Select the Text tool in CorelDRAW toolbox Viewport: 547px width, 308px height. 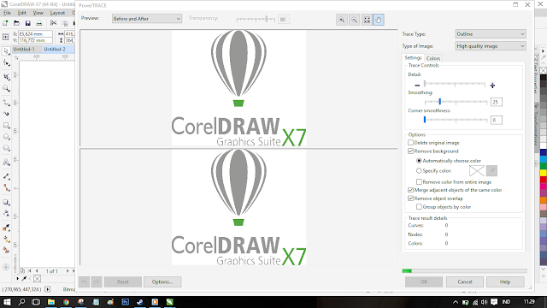[6, 163]
